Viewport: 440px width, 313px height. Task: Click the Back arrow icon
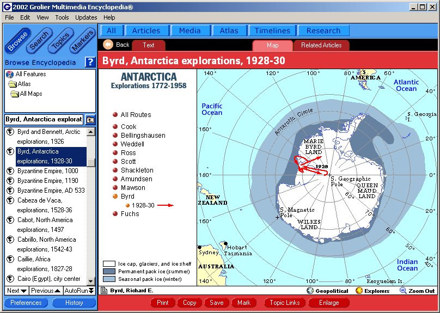coord(108,45)
